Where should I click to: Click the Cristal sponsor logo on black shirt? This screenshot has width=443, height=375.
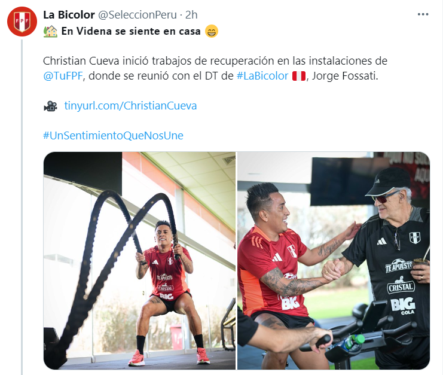401,286
